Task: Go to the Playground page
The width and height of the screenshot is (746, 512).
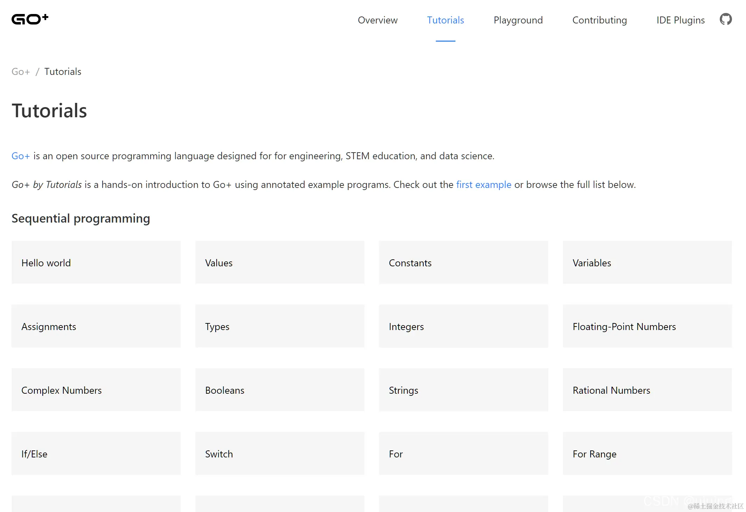Action: 518,20
